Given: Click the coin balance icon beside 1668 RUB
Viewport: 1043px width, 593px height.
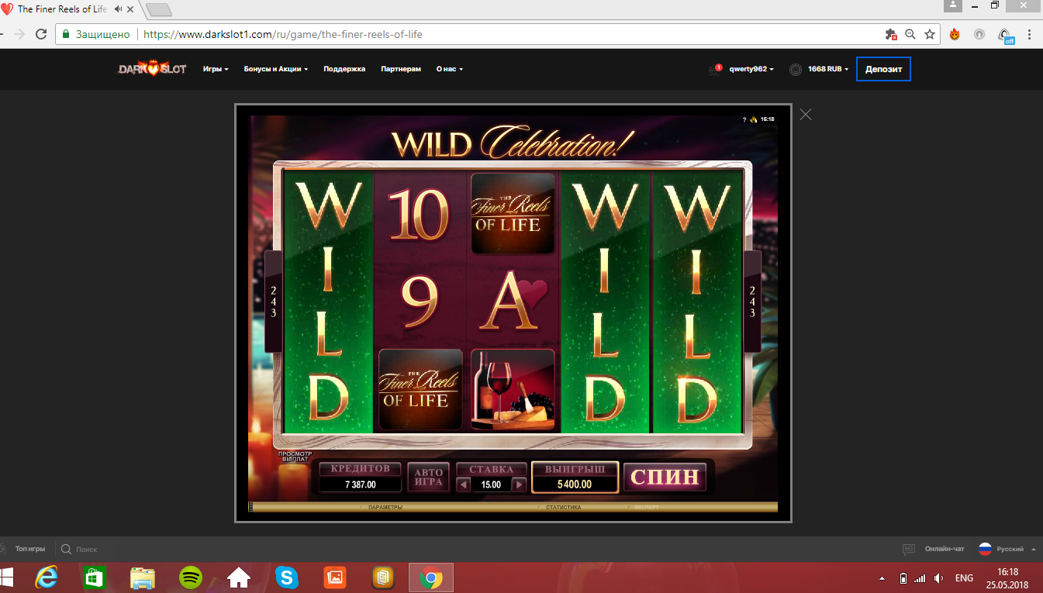Looking at the screenshot, I should coord(796,69).
